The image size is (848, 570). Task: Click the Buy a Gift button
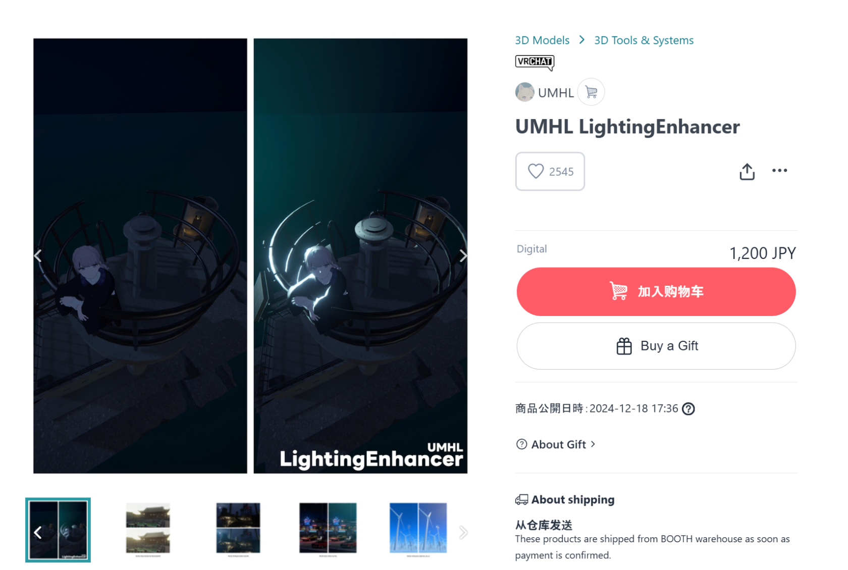(656, 346)
